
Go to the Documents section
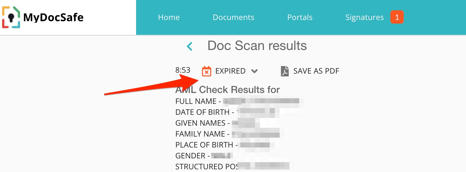click(233, 17)
